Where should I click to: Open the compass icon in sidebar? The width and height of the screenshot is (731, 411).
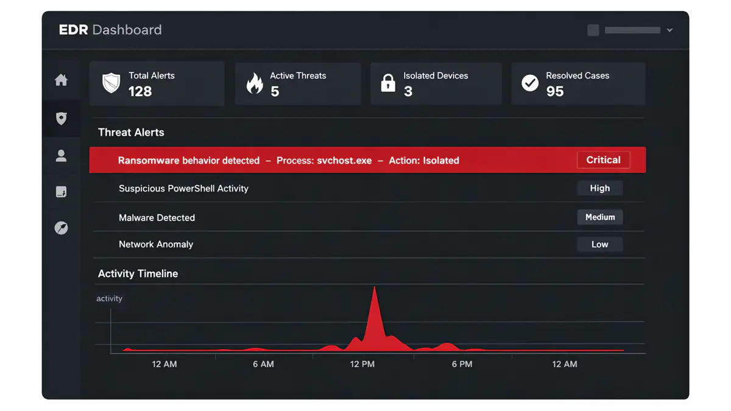pyautogui.click(x=61, y=228)
